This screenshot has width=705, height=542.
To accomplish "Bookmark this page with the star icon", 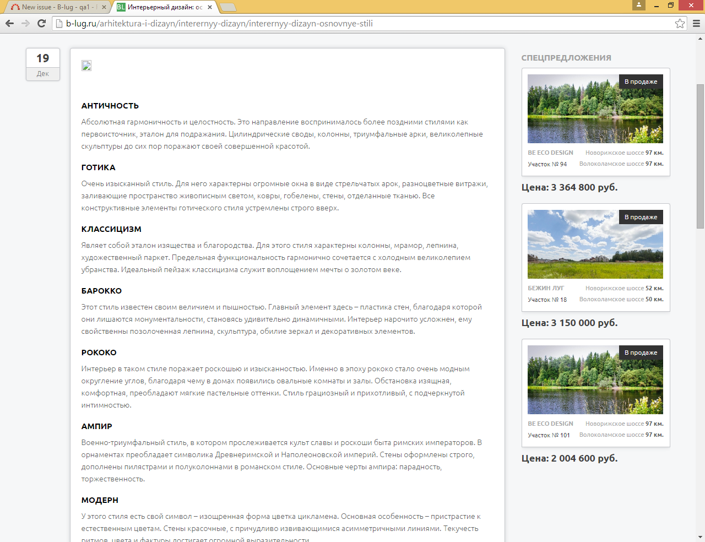I will pyautogui.click(x=680, y=23).
